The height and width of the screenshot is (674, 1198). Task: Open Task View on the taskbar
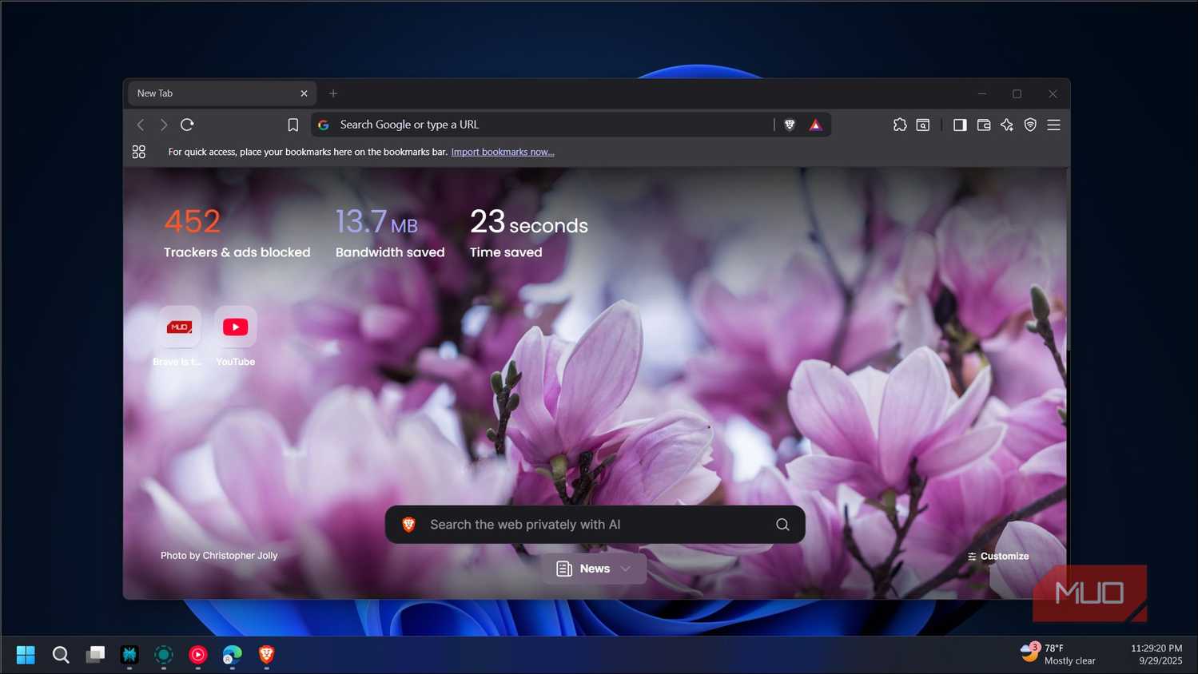[95, 655]
